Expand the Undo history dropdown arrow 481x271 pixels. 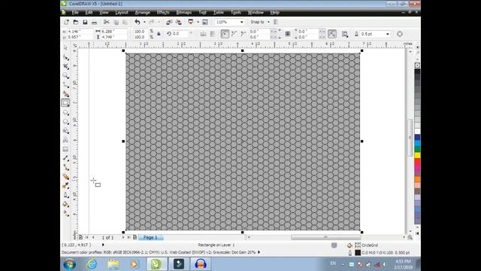click(x=144, y=22)
